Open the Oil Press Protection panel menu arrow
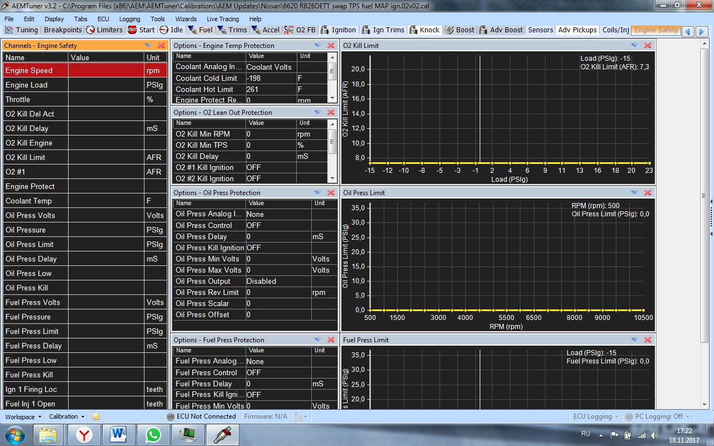Image resolution: width=714 pixels, height=446 pixels. [317, 192]
